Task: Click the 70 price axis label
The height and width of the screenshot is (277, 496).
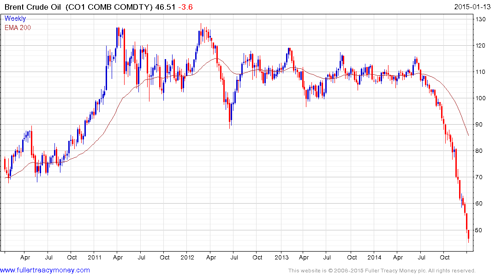Action: [479, 177]
